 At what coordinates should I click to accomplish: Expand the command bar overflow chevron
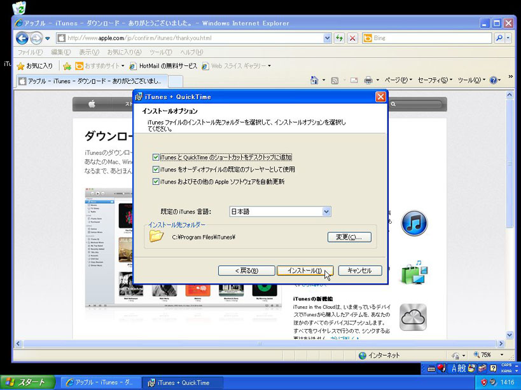point(511,77)
